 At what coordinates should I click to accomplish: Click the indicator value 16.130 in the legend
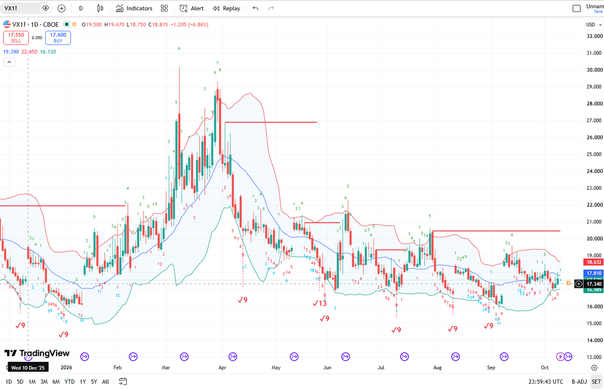coord(47,52)
